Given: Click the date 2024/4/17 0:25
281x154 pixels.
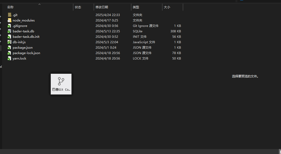Looking at the screenshot, I should pos(107,20).
